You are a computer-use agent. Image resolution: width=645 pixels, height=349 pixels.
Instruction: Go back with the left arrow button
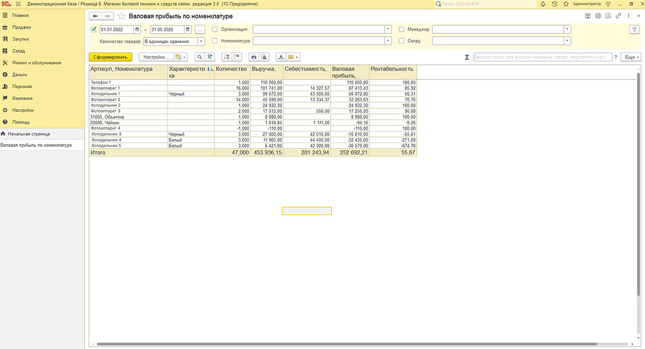tap(95, 16)
